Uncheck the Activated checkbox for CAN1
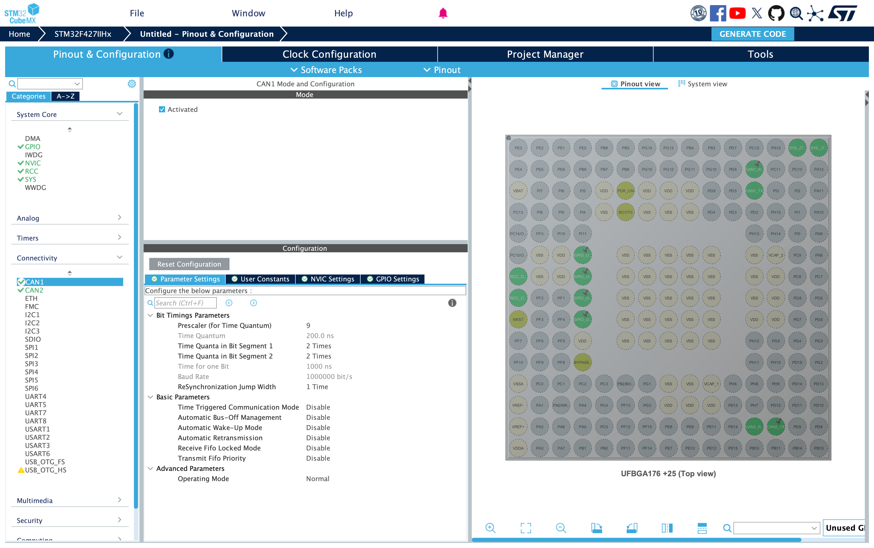Screen dimensions: 874x548 [162, 110]
